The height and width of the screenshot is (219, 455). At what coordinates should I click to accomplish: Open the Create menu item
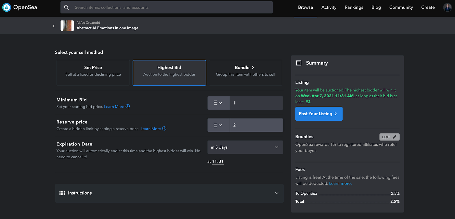click(x=428, y=7)
